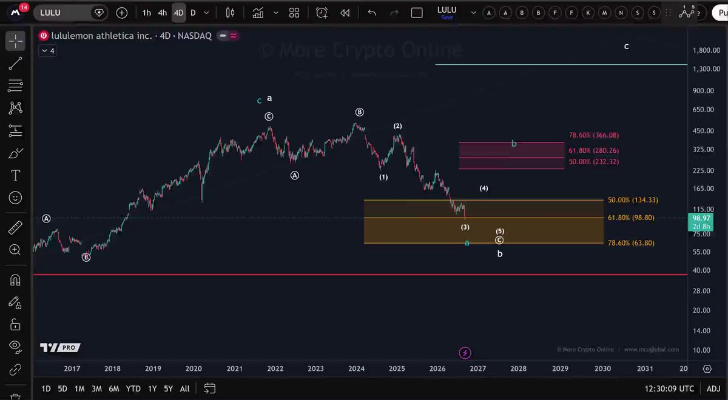The height and width of the screenshot is (400, 728).
Task: Select the trend line drawing tool
Action: pyautogui.click(x=15, y=63)
